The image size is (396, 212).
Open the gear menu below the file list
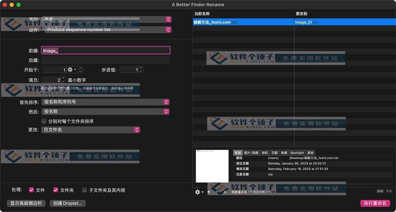[199, 192]
